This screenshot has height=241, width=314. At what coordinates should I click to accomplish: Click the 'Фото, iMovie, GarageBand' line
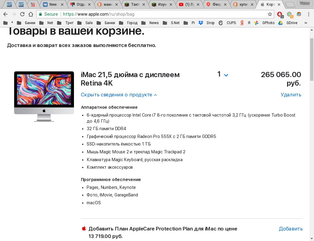(x=112, y=195)
